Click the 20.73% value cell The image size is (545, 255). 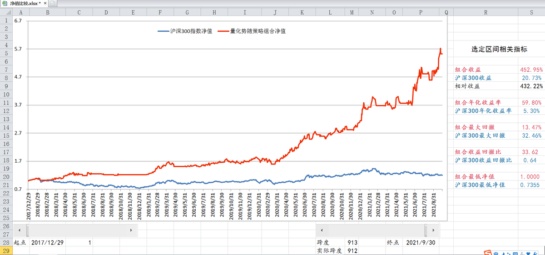point(531,78)
